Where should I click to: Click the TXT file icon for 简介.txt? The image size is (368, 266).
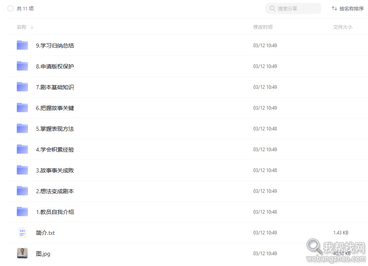pos(22,233)
